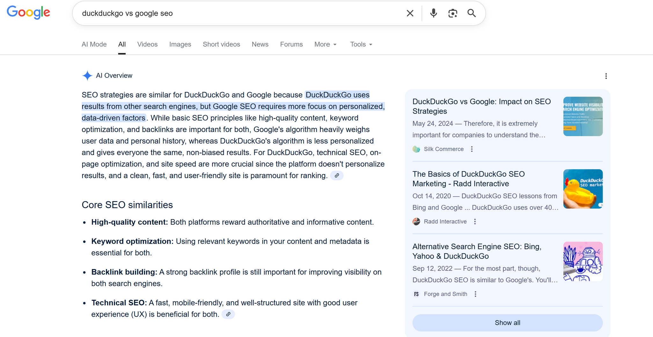This screenshot has height=337, width=653.
Task: Expand the Tools dropdown
Action: pyautogui.click(x=361, y=44)
